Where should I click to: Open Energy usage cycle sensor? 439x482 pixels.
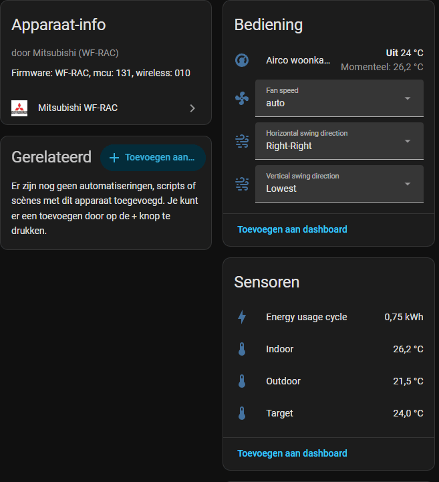(329, 317)
